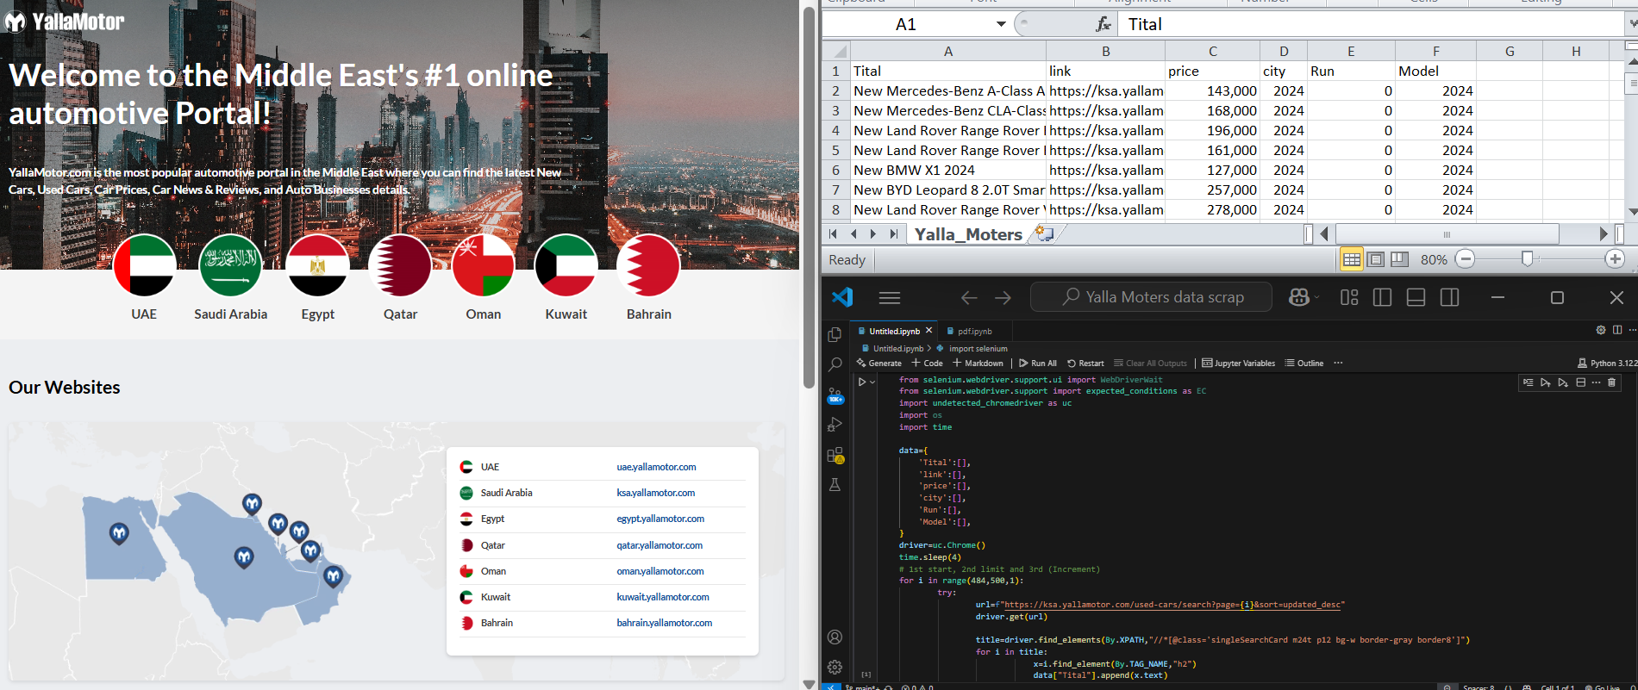Switch Excel to Page Break Preview
Screen dimensions: 1638x690
coord(1399,259)
